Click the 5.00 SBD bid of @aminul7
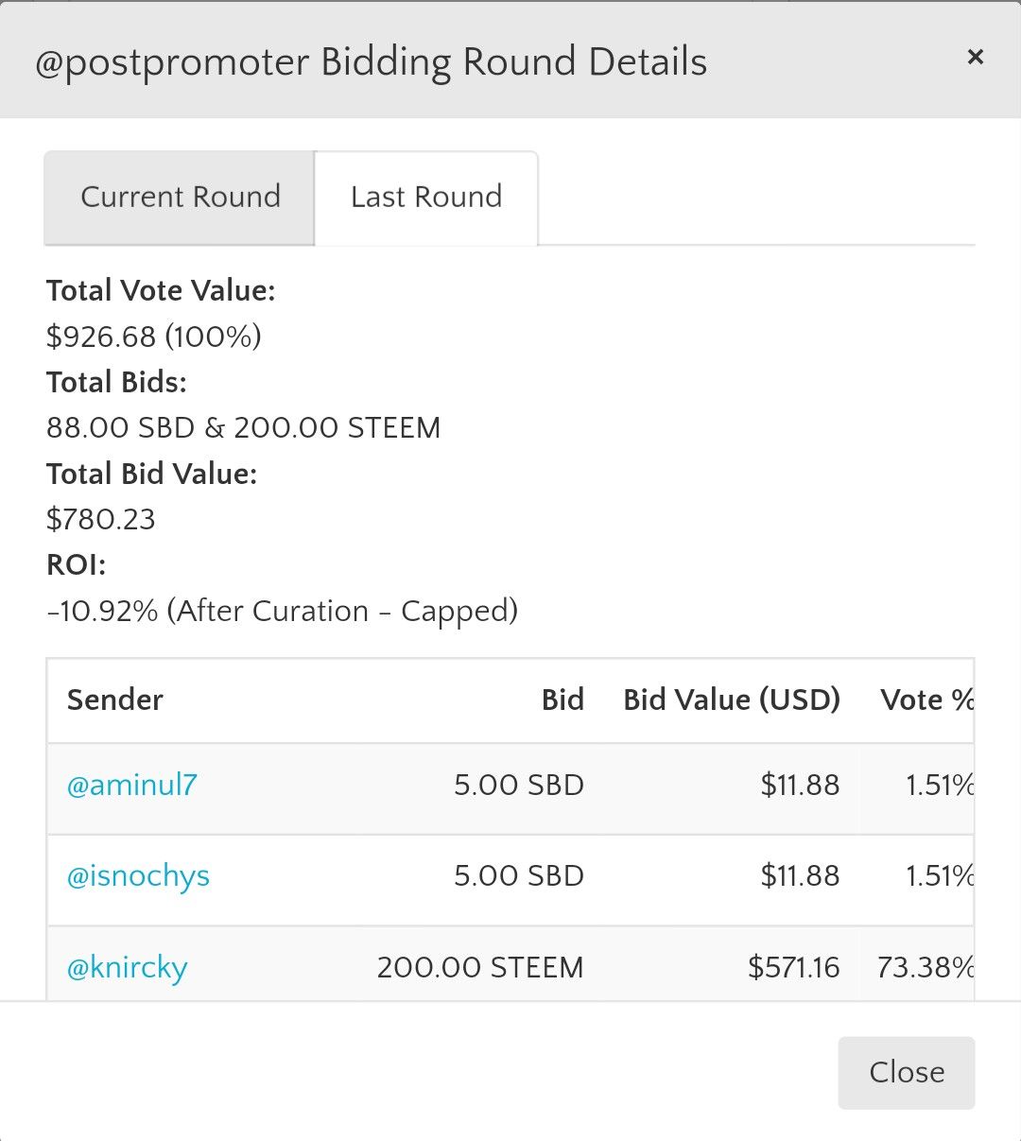This screenshot has width=1021, height=1141. pos(519,785)
